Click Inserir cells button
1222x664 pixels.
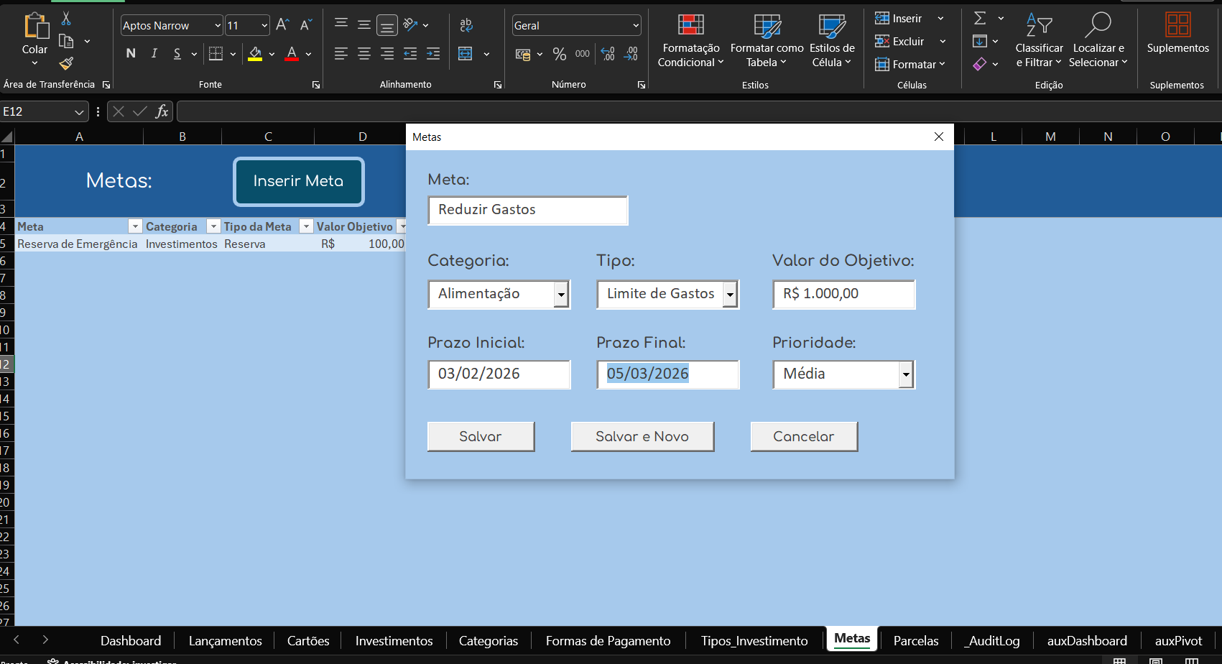tap(899, 18)
